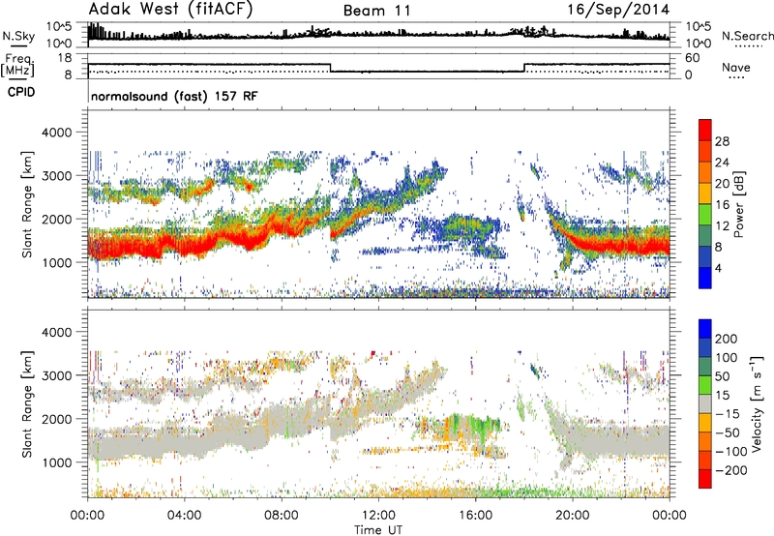This screenshot has height=536, width=774.
Task: Click the 'Power [dB]' colorbar label
Action: pyautogui.click(x=738, y=204)
